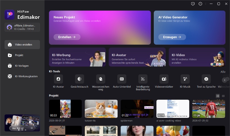Open the circular menu icon in title bar

click(200, 4)
